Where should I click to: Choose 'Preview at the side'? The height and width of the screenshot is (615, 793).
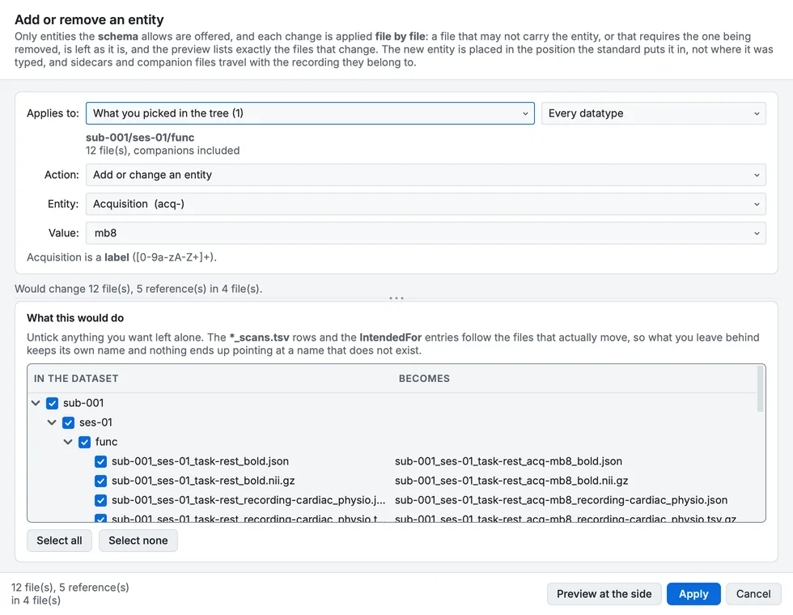[x=604, y=594]
